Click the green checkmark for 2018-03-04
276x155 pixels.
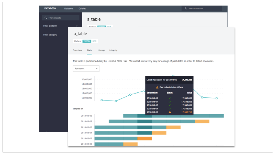[170, 109]
